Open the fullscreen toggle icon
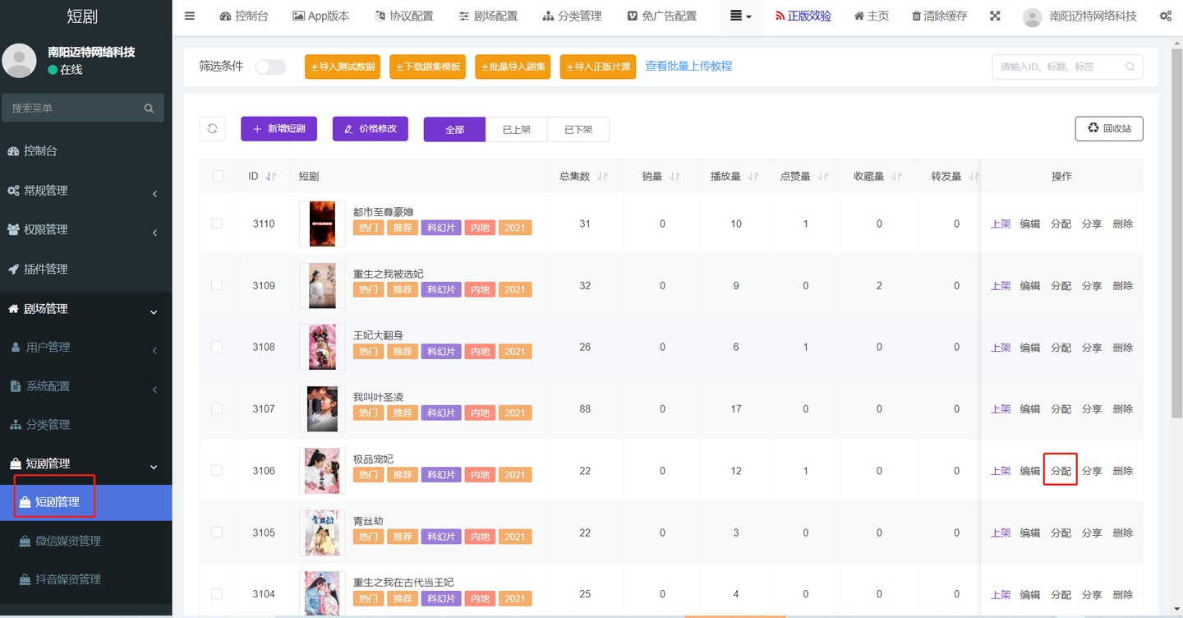This screenshot has width=1183, height=618. click(995, 16)
